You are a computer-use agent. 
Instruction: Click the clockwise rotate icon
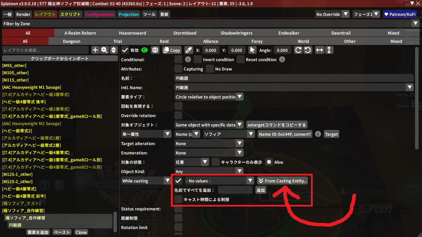click(298, 50)
